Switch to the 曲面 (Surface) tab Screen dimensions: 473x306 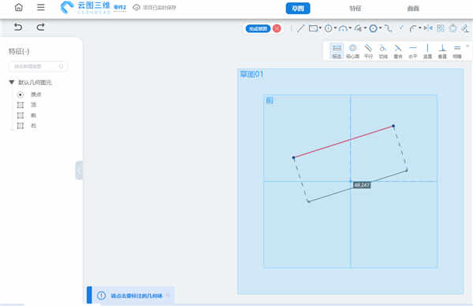coord(413,9)
